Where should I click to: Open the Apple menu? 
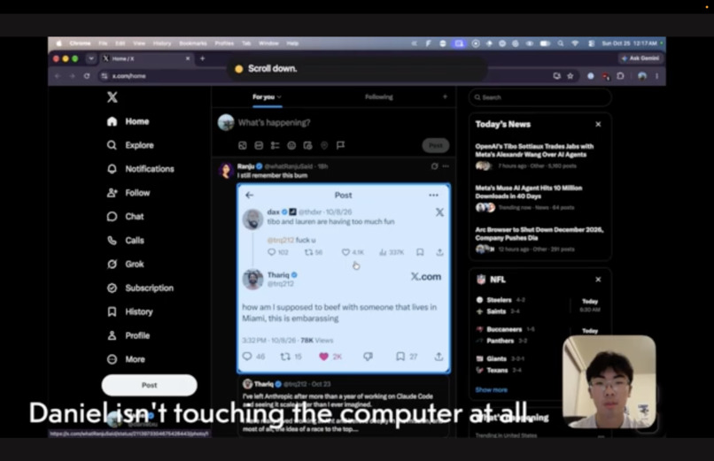(x=58, y=43)
